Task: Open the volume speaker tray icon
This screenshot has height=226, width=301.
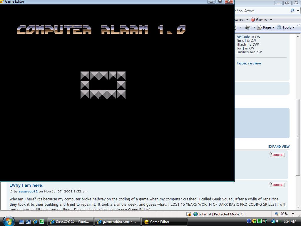Action: (x=278, y=221)
